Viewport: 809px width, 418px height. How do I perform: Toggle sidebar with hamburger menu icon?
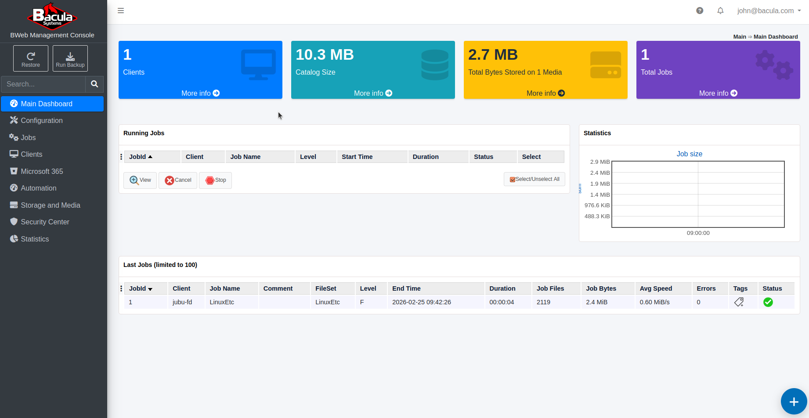point(121,11)
